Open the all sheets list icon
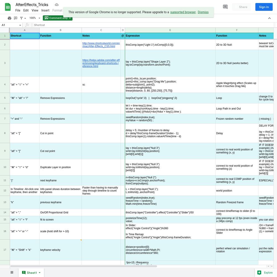The height and width of the screenshot is (277, 277). [12, 272]
